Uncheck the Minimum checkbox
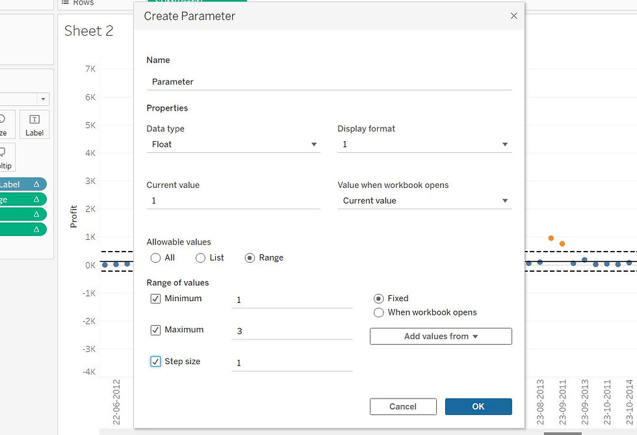The height and width of the screenshot is (435, 637). click(155, 299)
